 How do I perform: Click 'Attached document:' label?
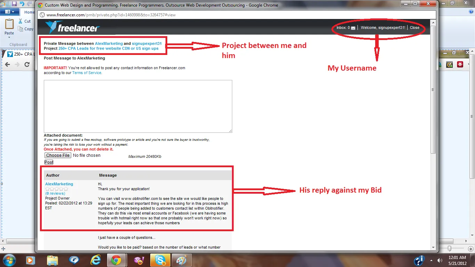click(63, 135)
